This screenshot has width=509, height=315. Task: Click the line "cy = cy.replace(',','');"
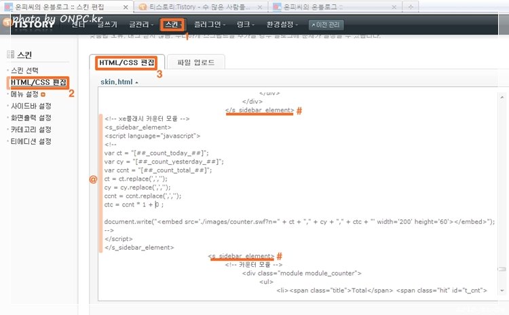137,187
